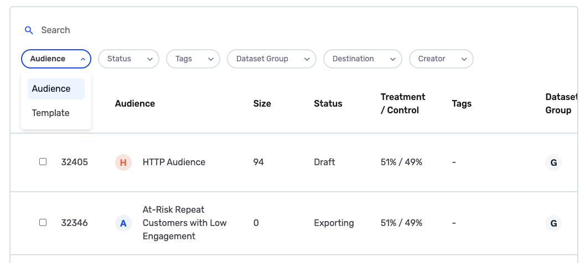The width and height of the screenshot is (585, 263).
Task: Click into the Search field
Action: pyautogui.click(x=166, y=30)
